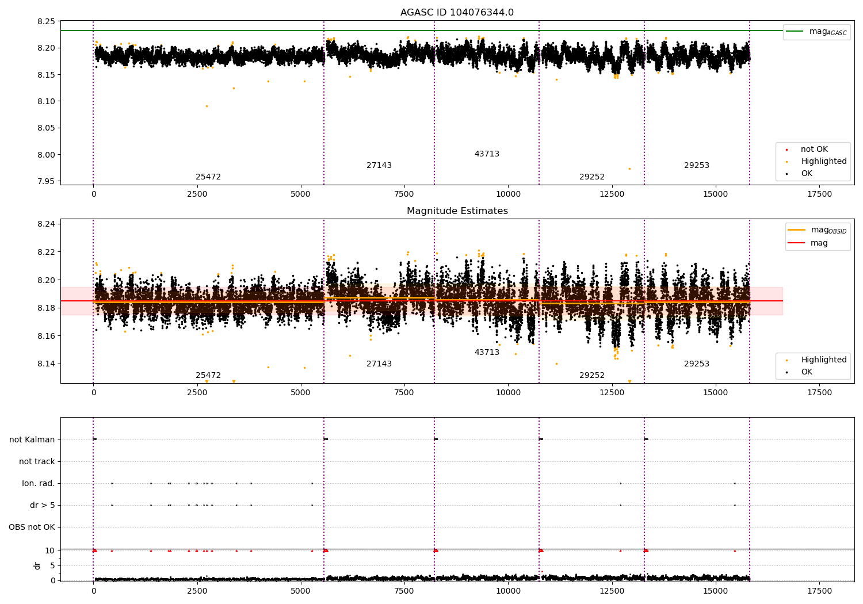Image resolution: width=863 pixels, height=604 pixels.
Task: Click the 8.24 y-axis tick in middle plot
Action: pyautogui.click(x=46, y=224)
